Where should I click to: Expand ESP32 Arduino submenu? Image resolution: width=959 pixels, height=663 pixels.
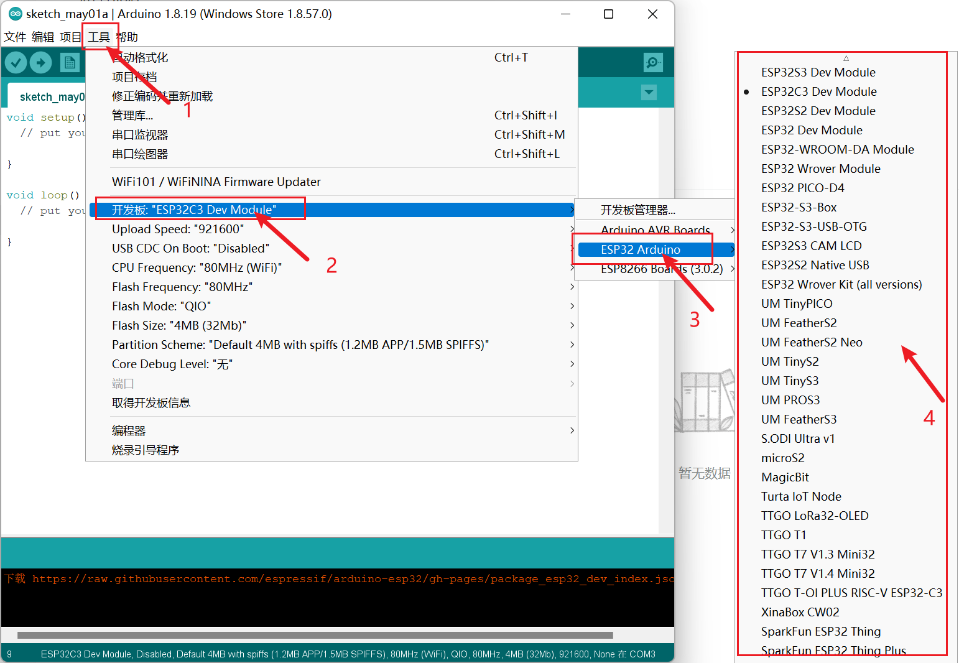click(656, 249)
